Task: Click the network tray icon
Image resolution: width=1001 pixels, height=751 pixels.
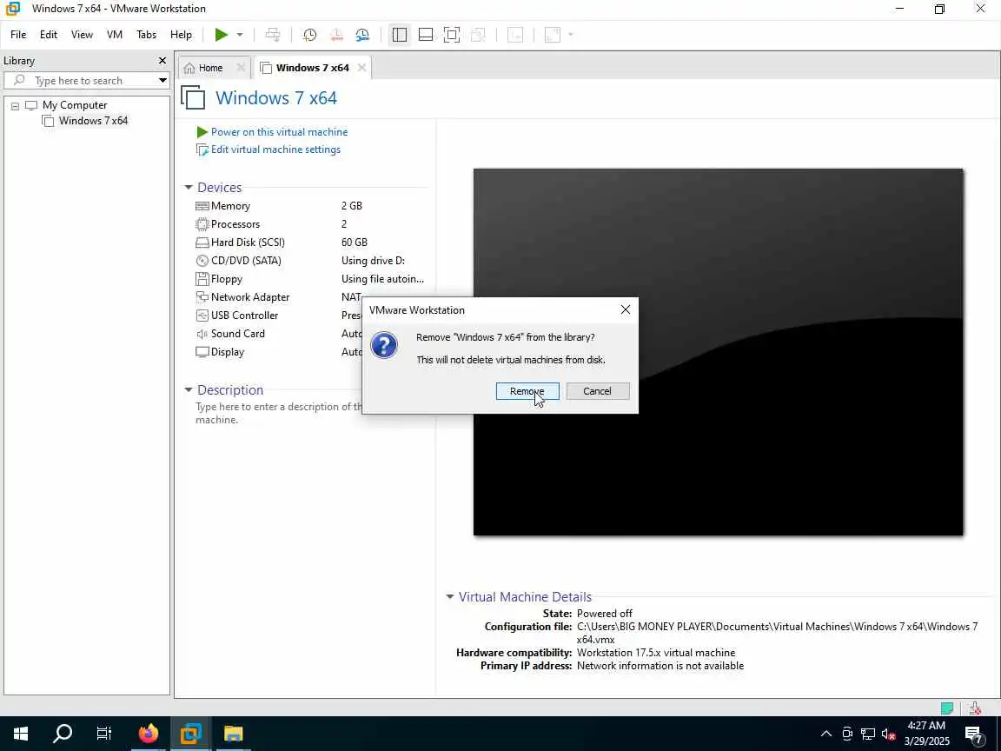Action: (867, 734)
